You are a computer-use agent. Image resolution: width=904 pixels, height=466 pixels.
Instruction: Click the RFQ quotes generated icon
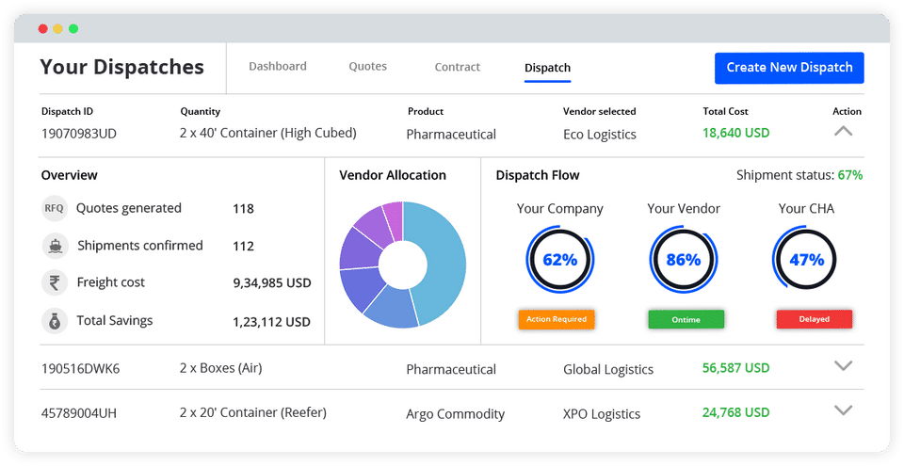(55, 208)
